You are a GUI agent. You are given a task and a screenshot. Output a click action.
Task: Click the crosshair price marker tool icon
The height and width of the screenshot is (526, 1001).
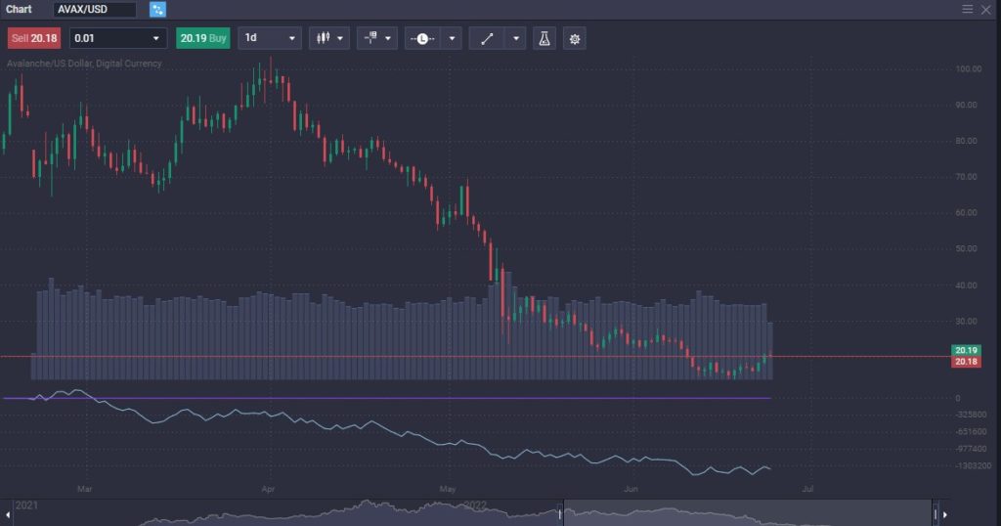[371, 38]
